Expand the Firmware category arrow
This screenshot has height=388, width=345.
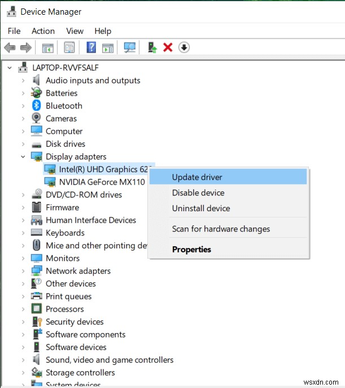pos(23,207)
